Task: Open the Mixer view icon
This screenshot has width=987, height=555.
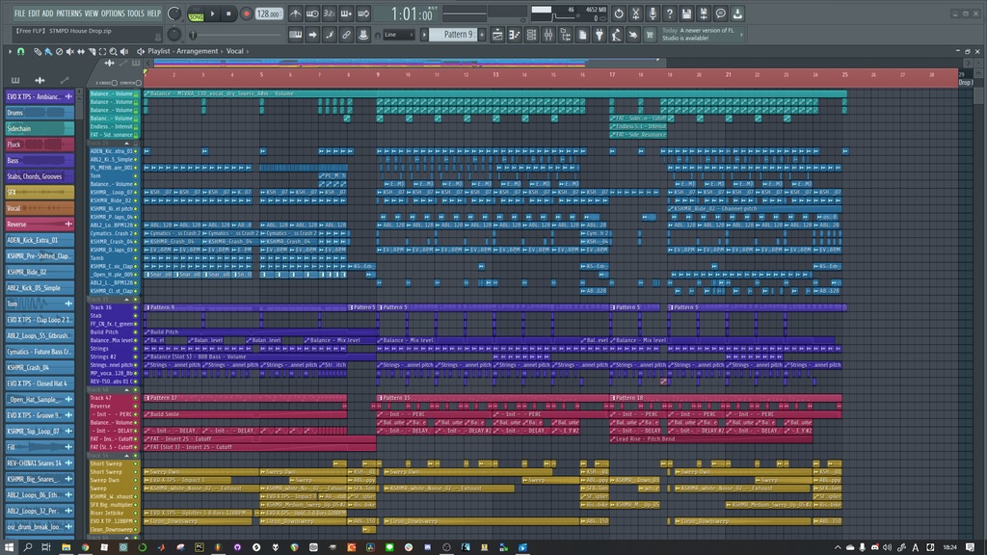Action: pos(548,36)
